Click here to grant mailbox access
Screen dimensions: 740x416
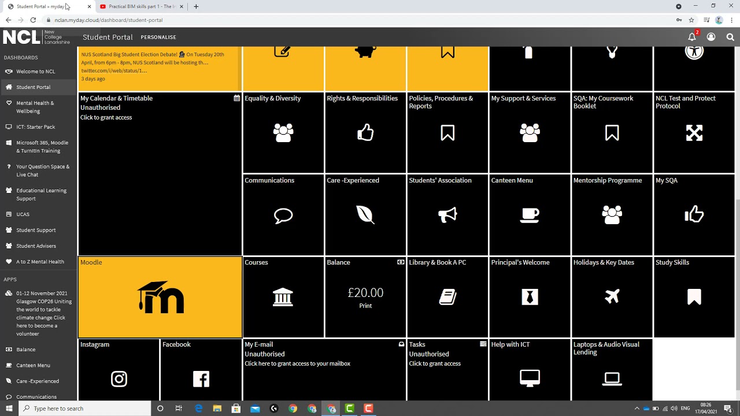[297, 363]
